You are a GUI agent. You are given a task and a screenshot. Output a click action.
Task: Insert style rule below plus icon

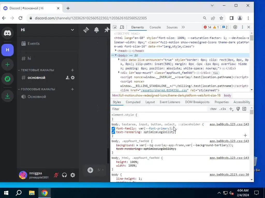point(245,135)
